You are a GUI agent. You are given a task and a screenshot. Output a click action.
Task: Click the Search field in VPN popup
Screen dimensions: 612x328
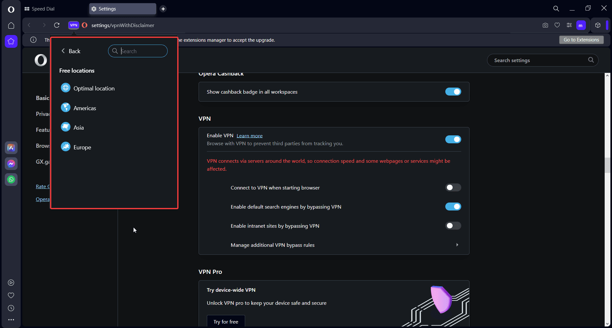point(138,51)
